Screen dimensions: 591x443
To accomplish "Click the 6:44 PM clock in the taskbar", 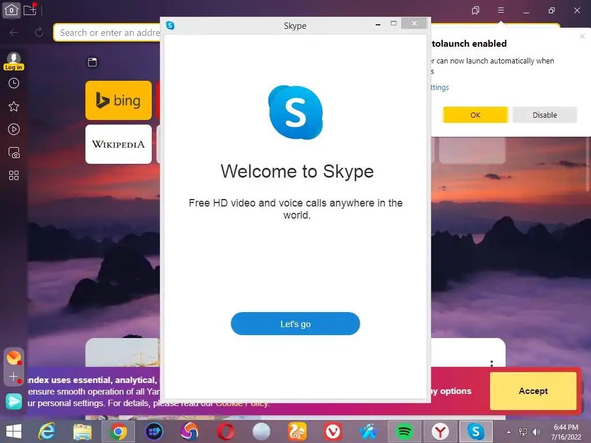I will (566, 427).
